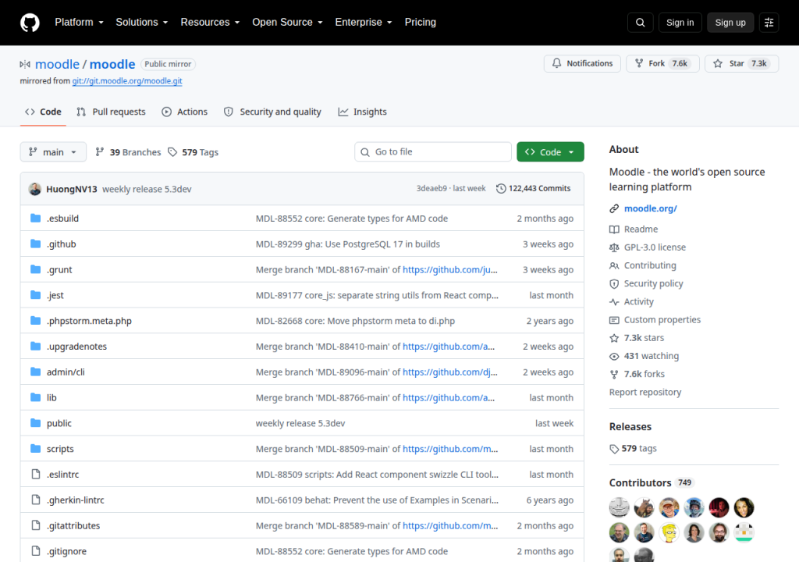
Task: Click the Report repository link
Action: pos(645,392)
